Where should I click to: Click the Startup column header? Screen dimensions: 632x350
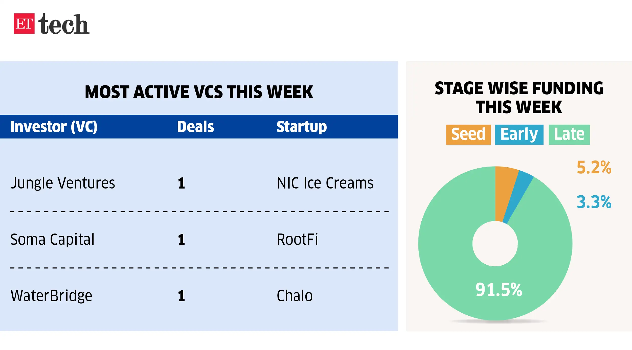pos(302,127)
